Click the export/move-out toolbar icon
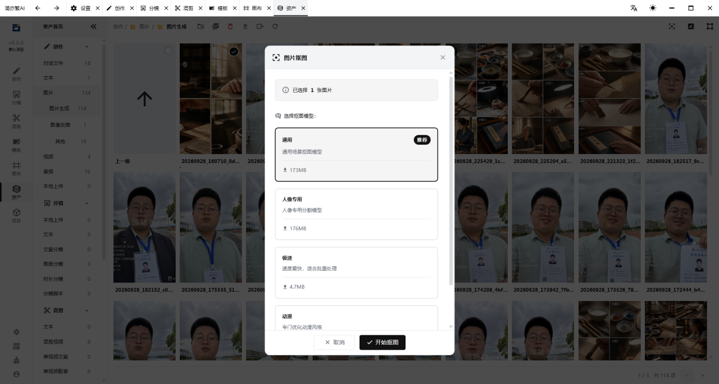 tap(260, 26)
